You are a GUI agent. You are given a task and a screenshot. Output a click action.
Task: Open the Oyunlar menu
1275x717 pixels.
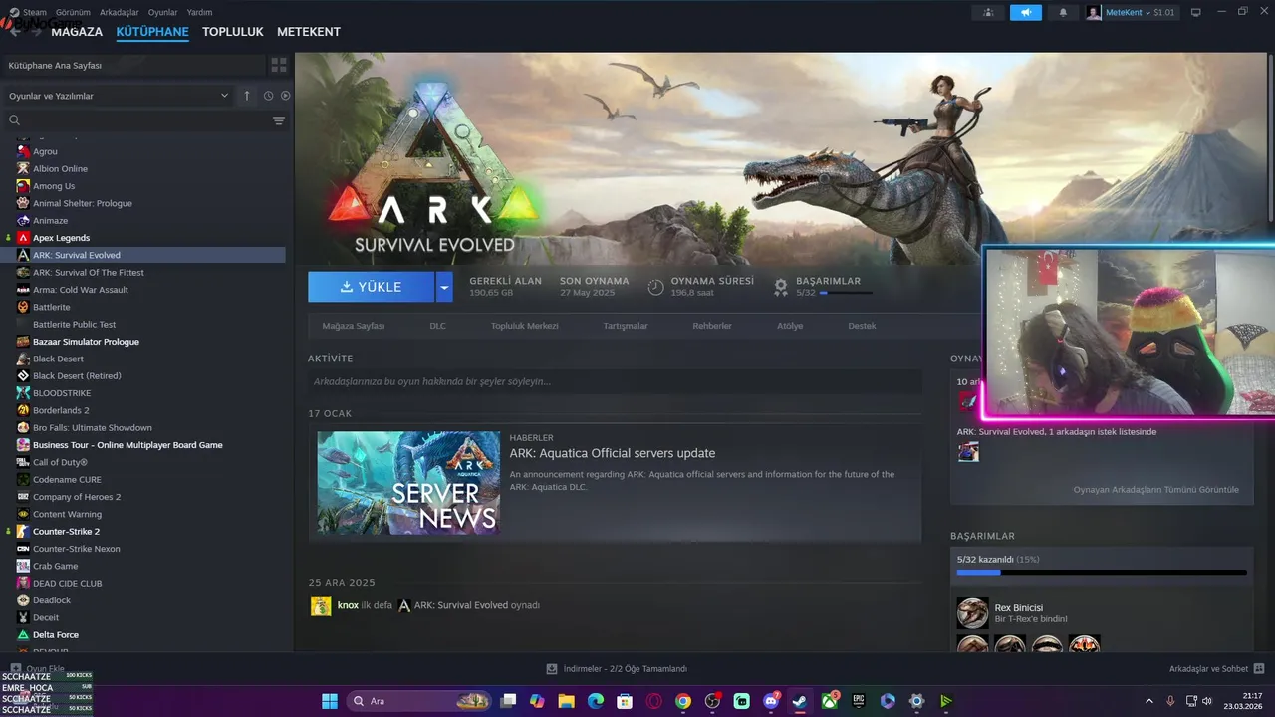(163, 12)
